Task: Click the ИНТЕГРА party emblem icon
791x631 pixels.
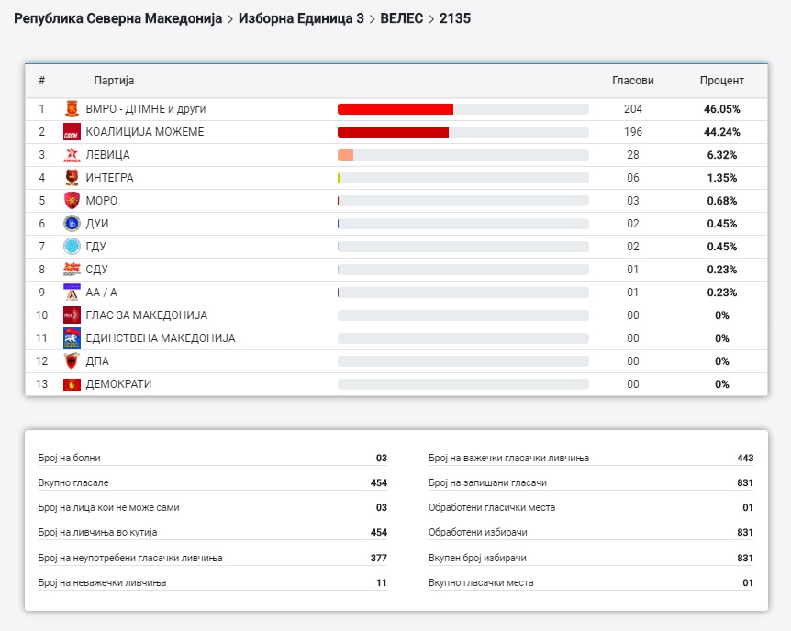Action: [72, 178]
